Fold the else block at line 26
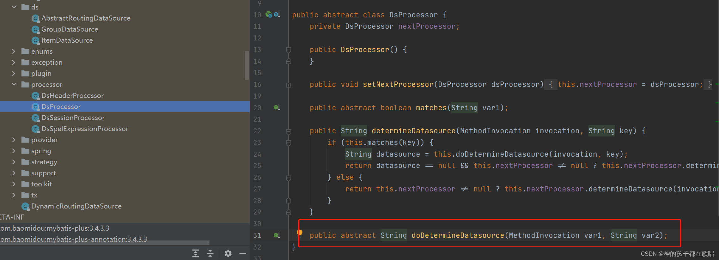This screenshot has width=719, height=260. pos(289,178)
